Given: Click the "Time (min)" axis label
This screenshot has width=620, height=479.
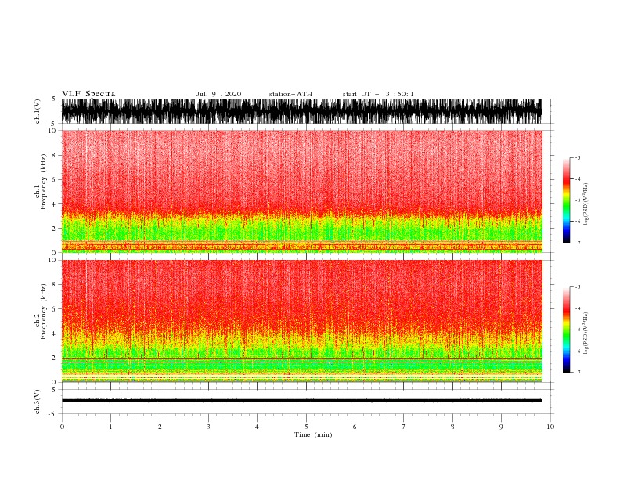Looking at the screenshot, I should 313,434.
